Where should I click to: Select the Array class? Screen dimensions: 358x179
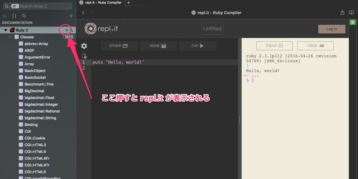pyautogui.click(x=29, y=64)
